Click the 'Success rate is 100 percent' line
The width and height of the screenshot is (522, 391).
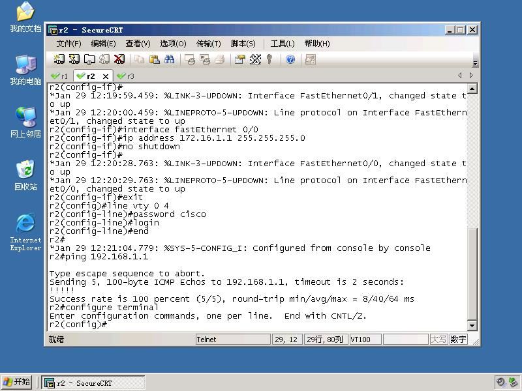coord(232,299)
